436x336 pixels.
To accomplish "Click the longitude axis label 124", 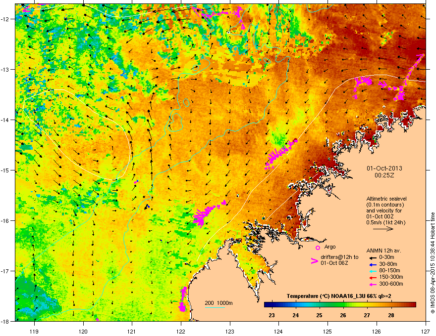I will pos(278,331).
